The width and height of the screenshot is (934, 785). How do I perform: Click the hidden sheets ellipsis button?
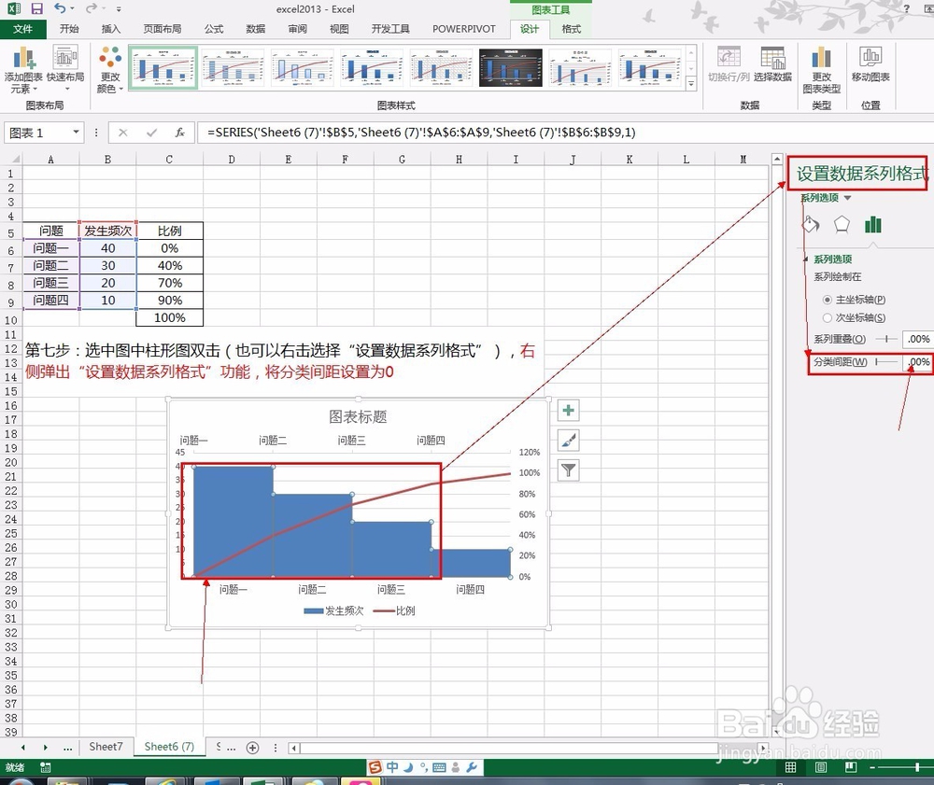68,748
